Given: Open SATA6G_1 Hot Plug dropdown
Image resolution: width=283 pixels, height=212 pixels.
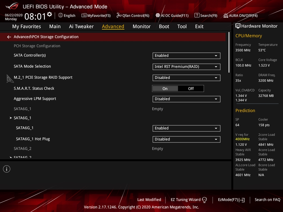Looking at the screenshot, I should click(186, 139).
